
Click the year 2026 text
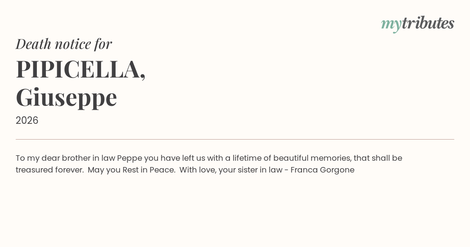pyautogui.click(x=27, y=120)
